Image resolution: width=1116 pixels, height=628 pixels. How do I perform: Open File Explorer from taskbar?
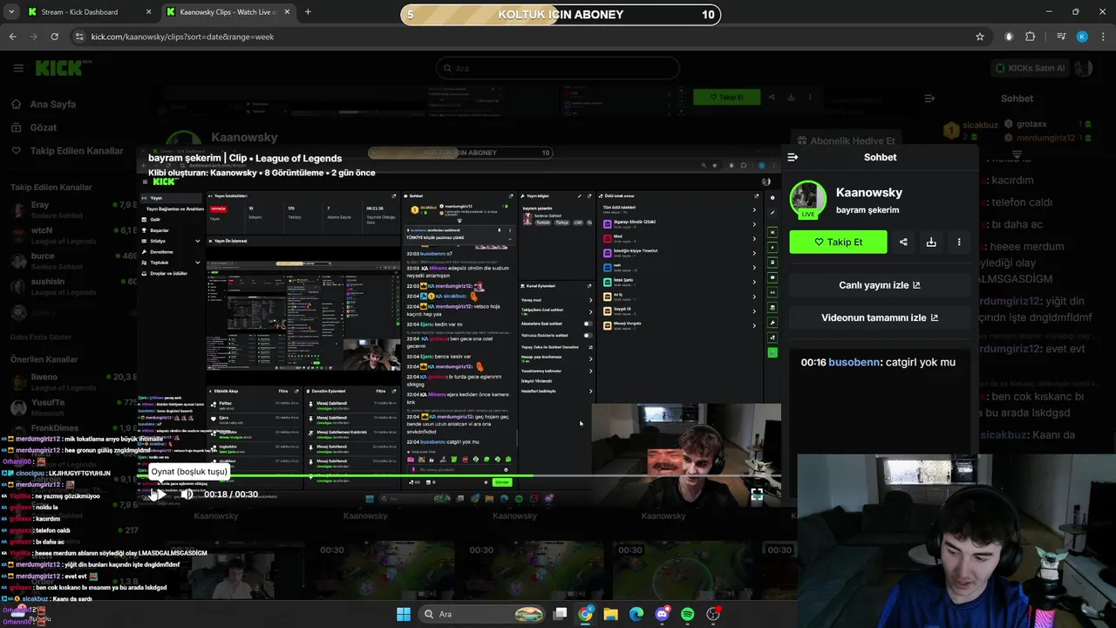tap(611, 614)
